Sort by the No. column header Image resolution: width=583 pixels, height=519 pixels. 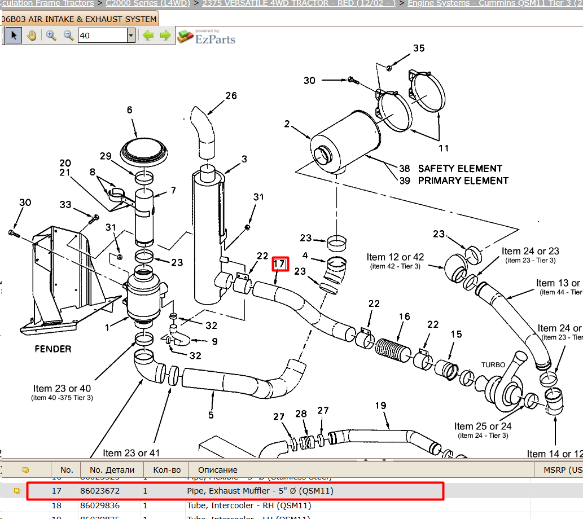67,470
